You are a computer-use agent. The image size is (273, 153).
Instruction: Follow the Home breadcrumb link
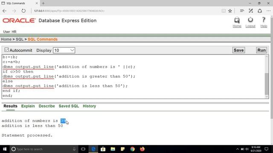(6, 40)
